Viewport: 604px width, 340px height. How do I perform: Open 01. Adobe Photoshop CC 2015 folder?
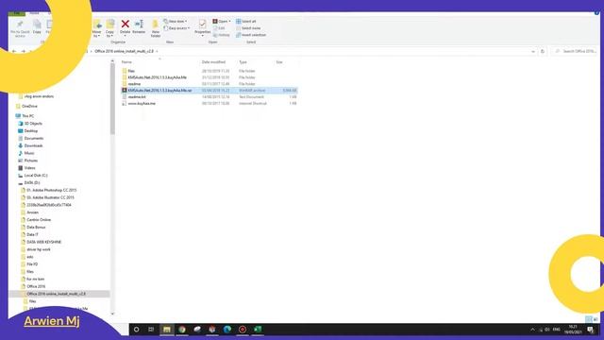click(x=49, y=190)
